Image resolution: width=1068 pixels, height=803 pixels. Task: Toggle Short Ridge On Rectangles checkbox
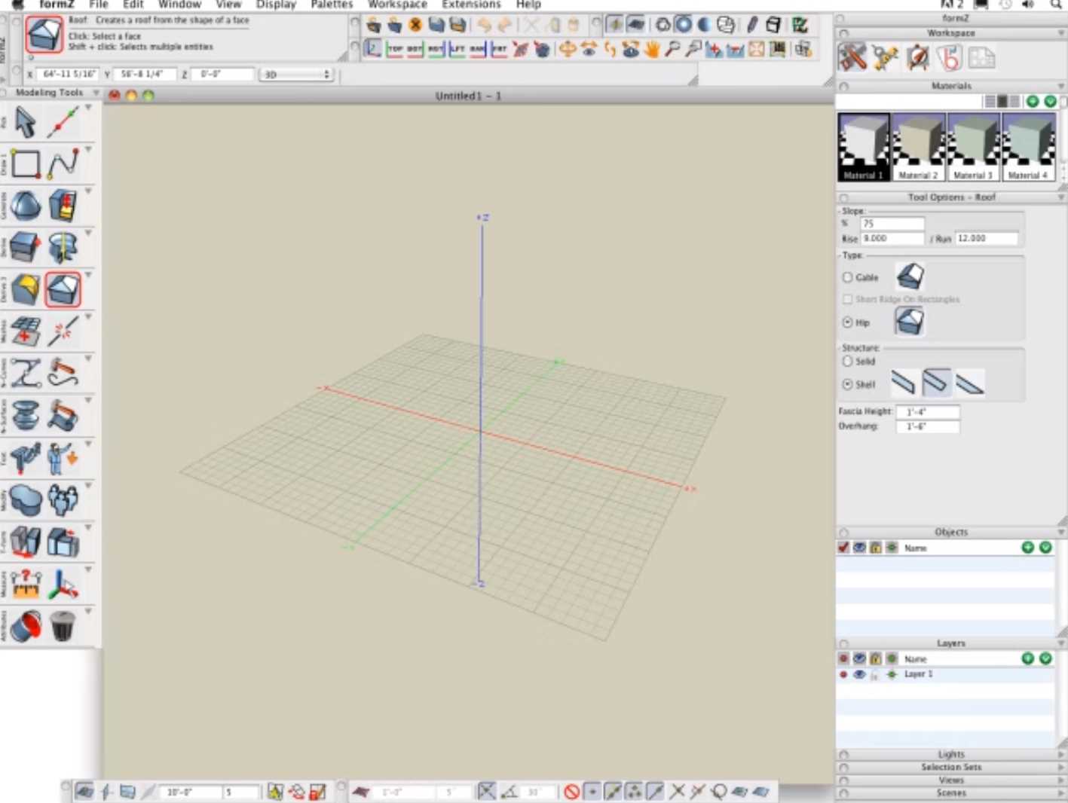click(847, 299)
